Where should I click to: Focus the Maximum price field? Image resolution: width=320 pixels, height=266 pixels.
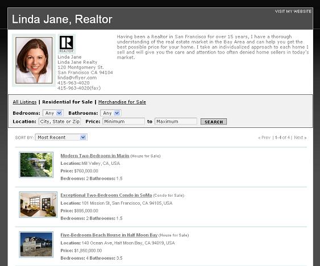click(x=176, y=122)
